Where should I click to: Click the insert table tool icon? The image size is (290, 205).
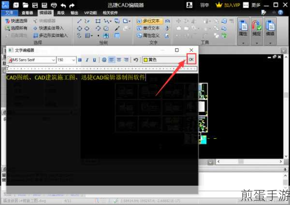(116, 35)
